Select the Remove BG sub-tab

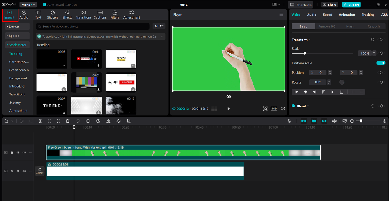coord(327,26)
